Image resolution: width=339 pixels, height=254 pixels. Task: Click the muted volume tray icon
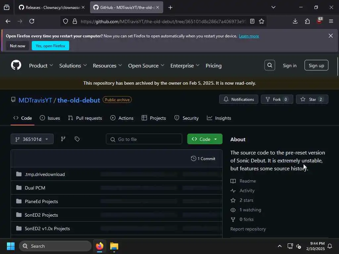[299, 246]
